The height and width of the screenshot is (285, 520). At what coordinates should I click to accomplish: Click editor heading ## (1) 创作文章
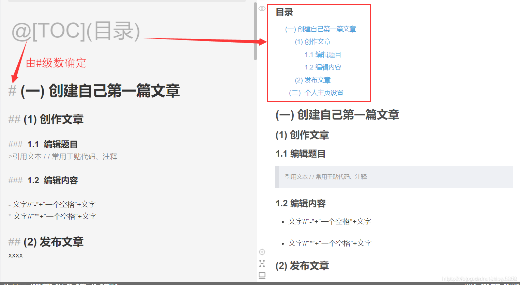point(46,120)
